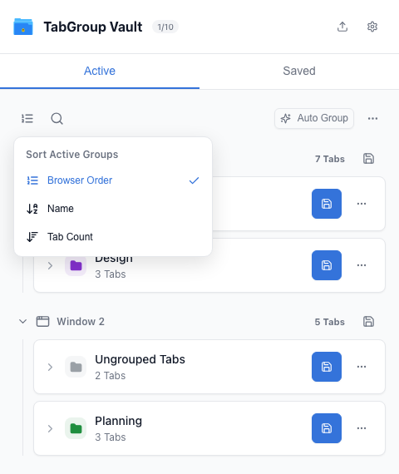Click the Auto Group button

coord(314,118)
